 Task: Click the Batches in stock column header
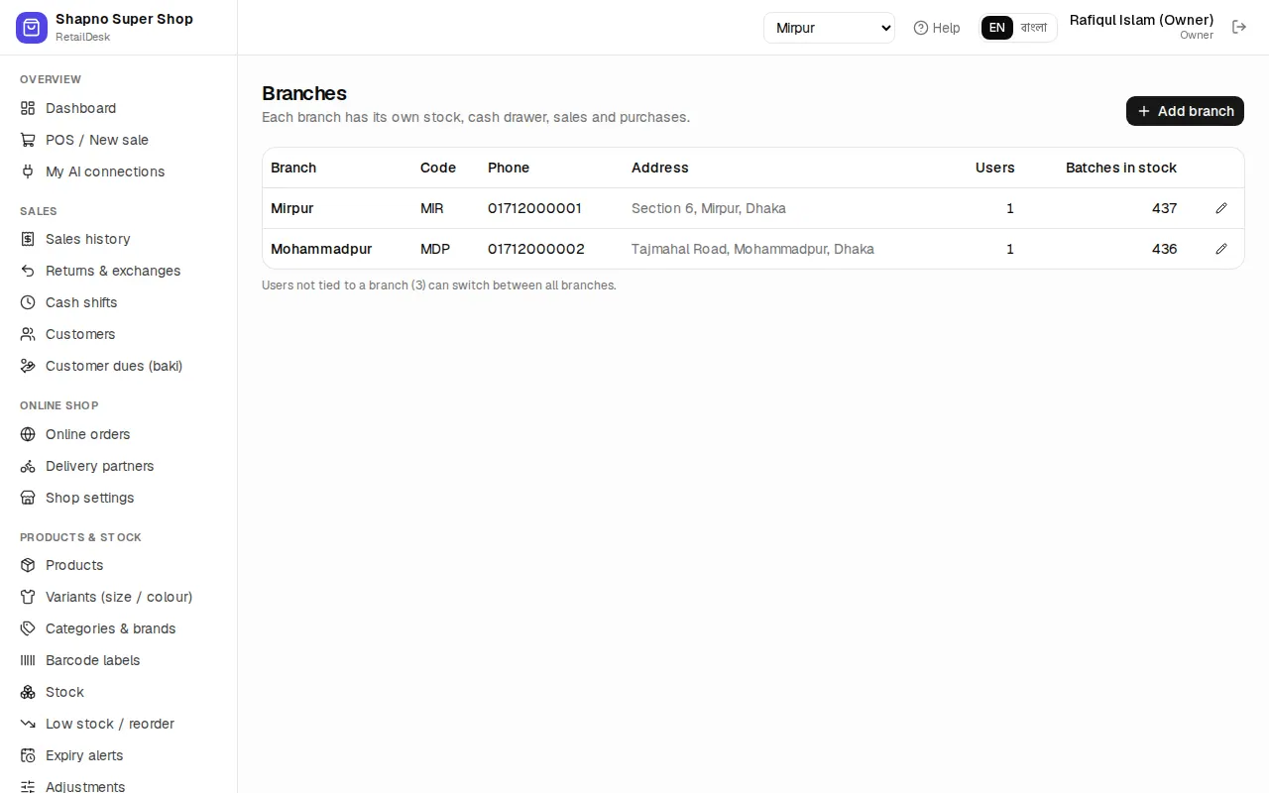[1121, 168]
